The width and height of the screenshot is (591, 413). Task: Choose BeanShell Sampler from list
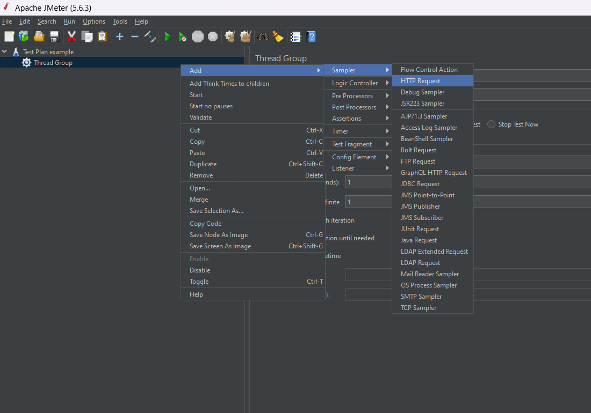click(x=433, y=138)
